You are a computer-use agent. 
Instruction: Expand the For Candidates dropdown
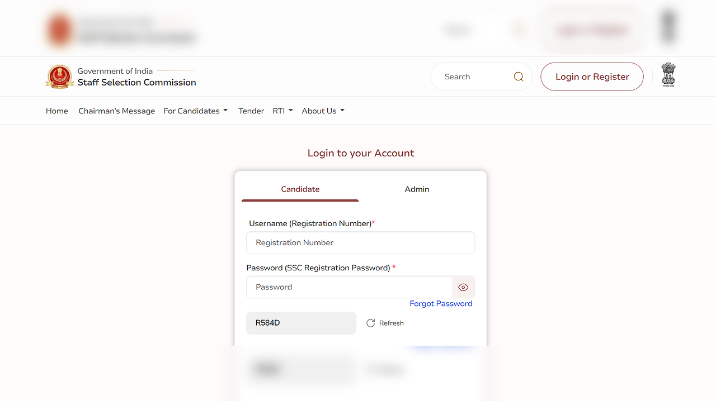196,111
